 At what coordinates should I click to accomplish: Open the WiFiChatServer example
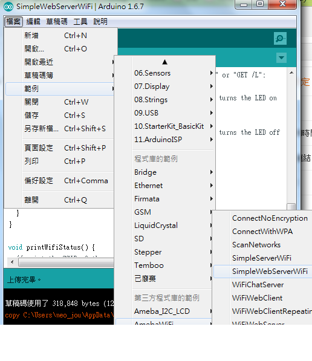[x=263, y=285]
